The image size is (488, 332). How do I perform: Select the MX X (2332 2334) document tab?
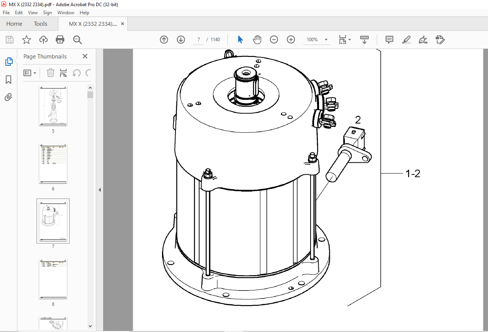(x=93, y=24)
